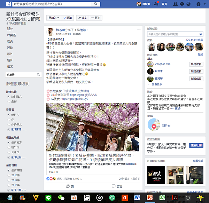Open the find friends icon with red badge
The width and height of the screenshot is (209, 203).
coord(156,4)
